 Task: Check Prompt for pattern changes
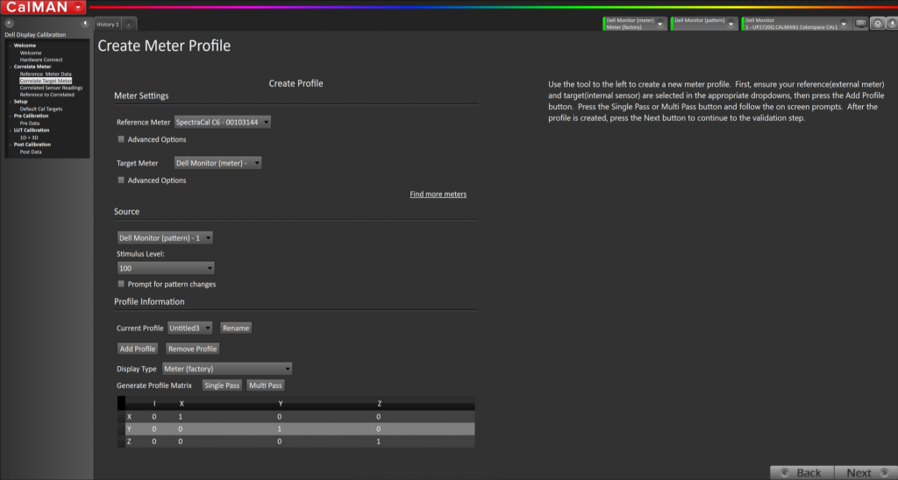click(121, 284)
